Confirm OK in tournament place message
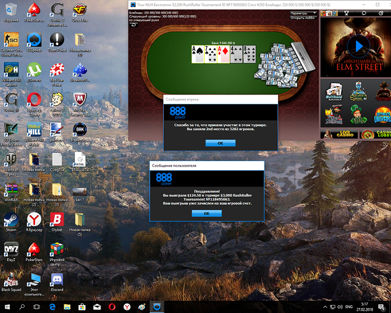Image resolution: width=391 pixels, height=313 pixels. pyautogui.click(x=220, y=143)
